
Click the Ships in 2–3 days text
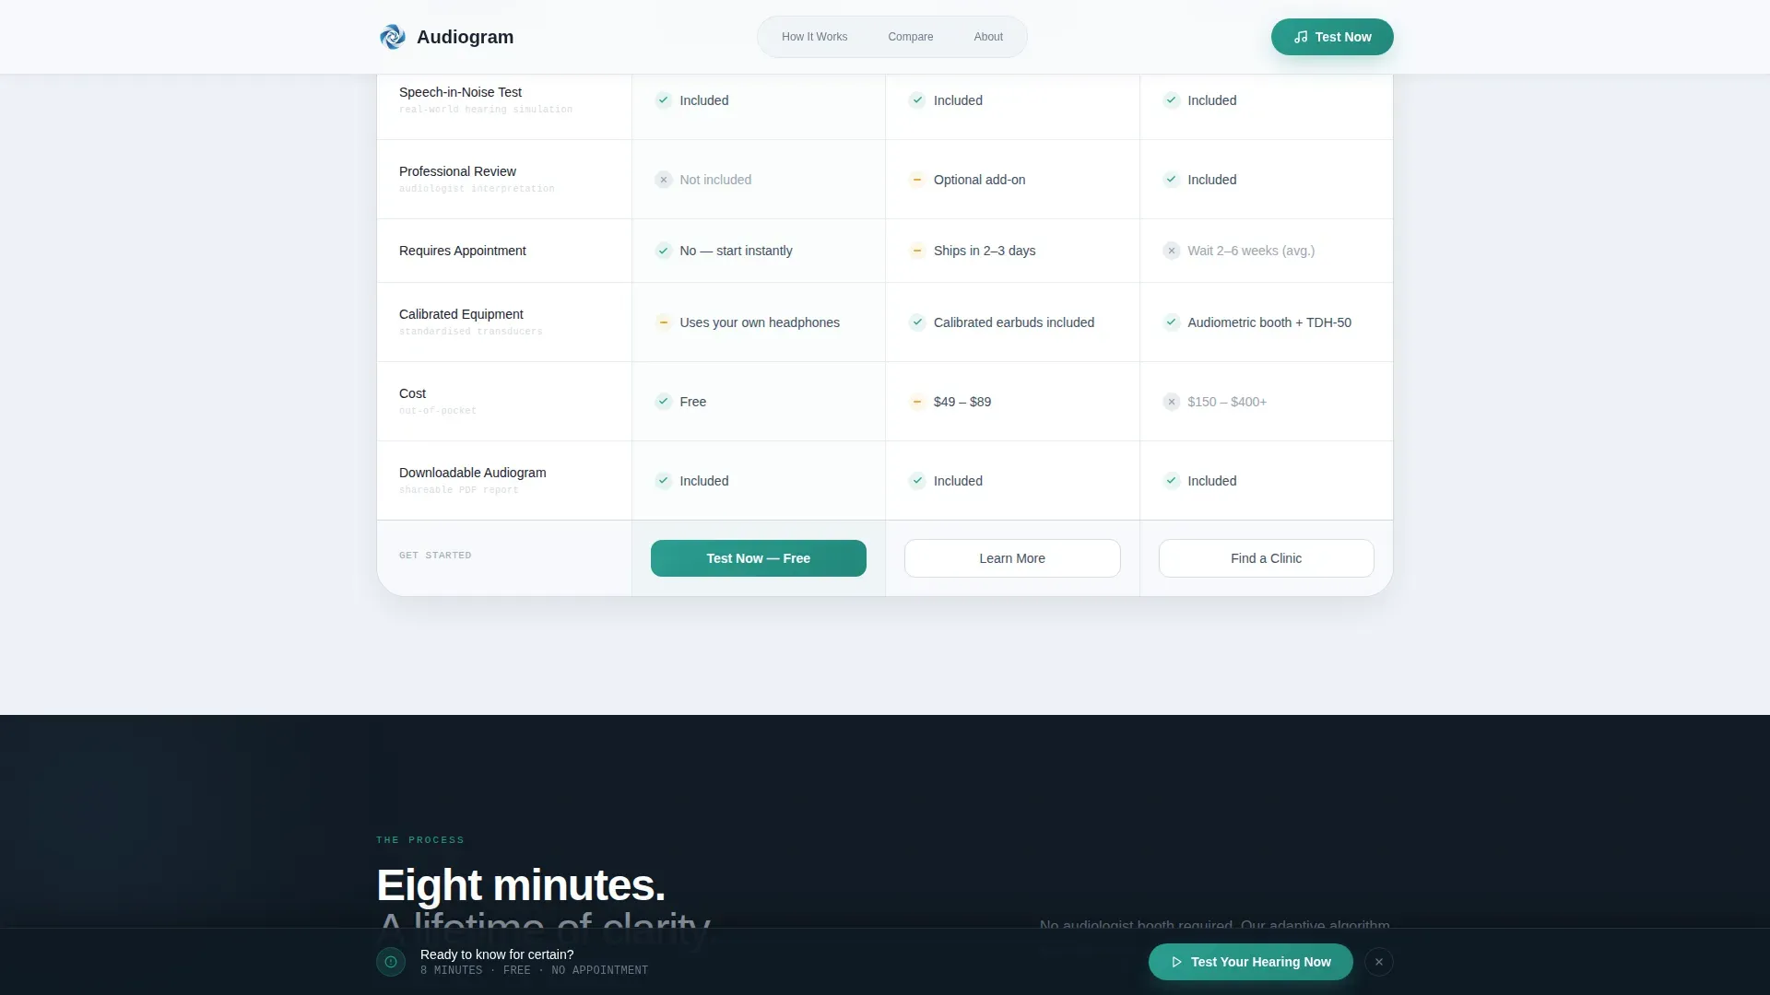coord(985,251)
